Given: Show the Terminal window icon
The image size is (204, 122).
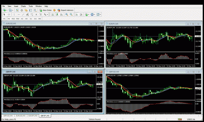Looking at the screenshot, I should [x=31, y=10].
